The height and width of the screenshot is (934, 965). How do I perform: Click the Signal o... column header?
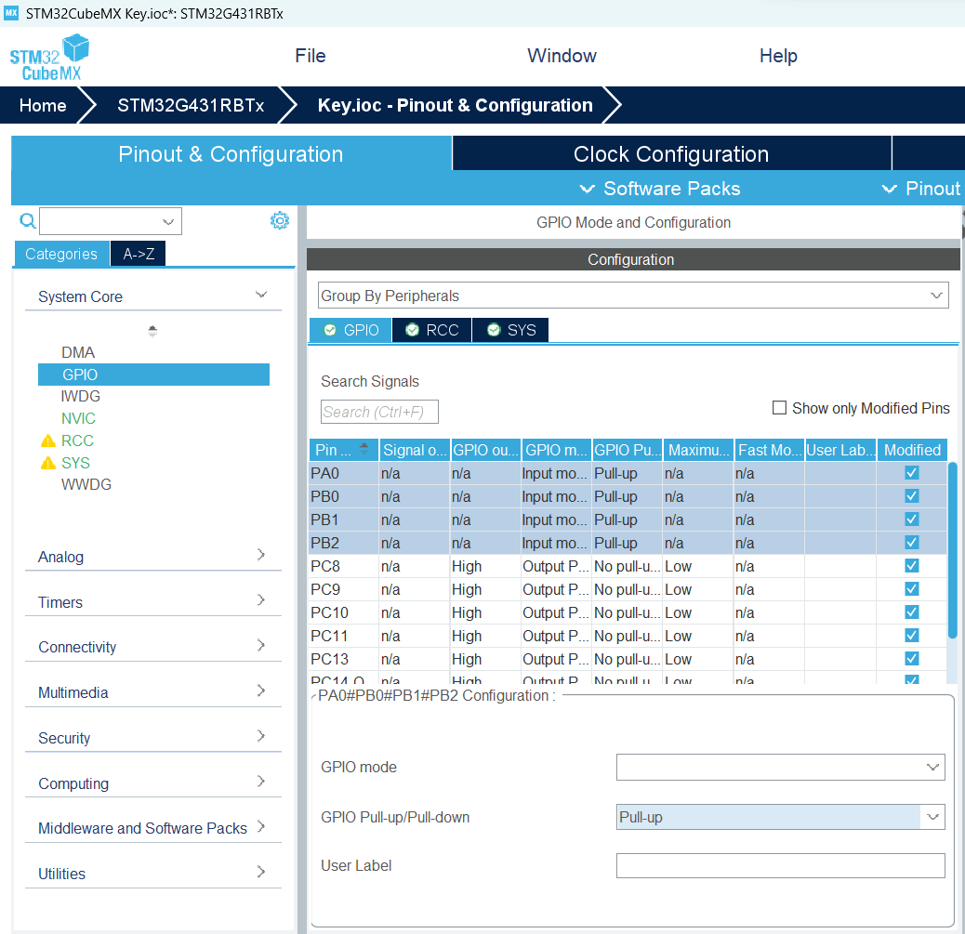(x=415, y=450)
